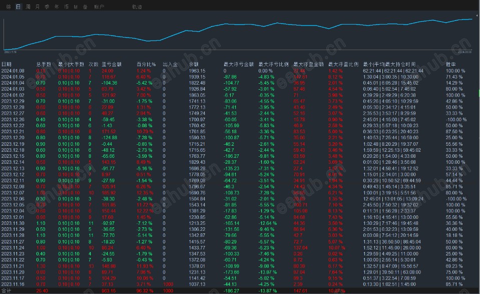Select the 2023.12.06 date cell
Image resolution: width=480 pixels, height=294 pixels.
pyautogui.click(x=13, y=199)
